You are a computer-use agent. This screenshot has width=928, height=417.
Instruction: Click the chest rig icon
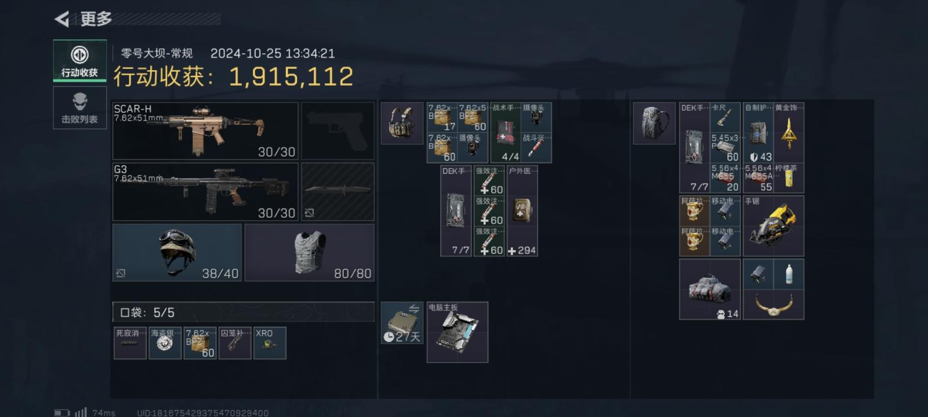pos(402,123)
